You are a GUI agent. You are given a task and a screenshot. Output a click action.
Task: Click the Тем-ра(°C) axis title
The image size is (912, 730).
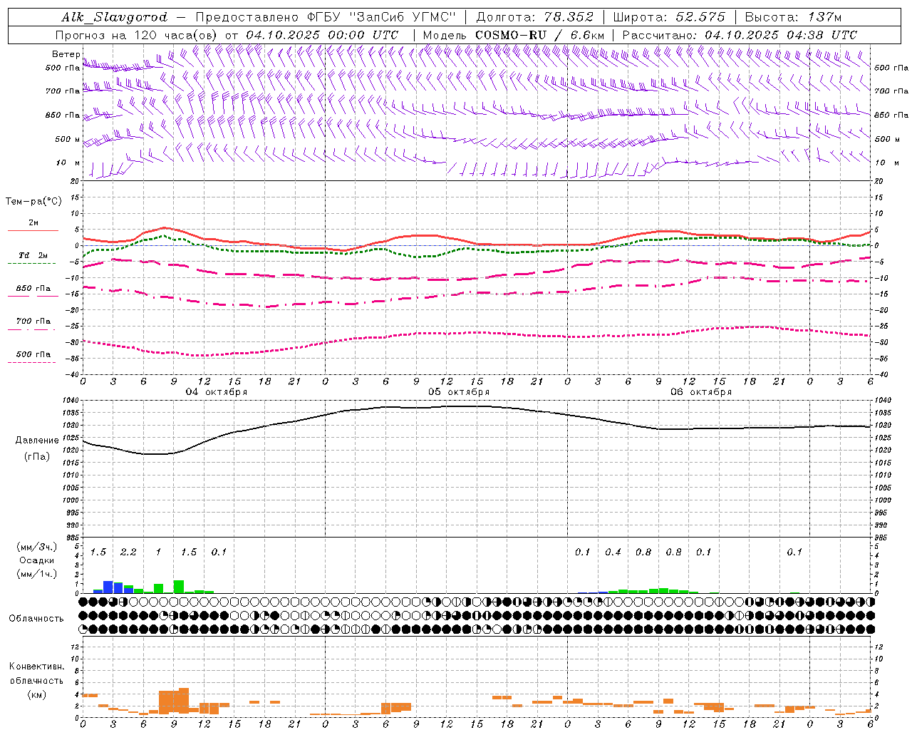(x=33, y=202)
